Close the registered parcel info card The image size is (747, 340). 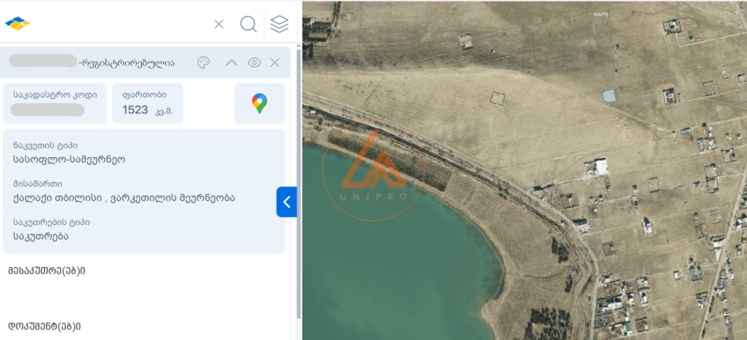coord(275,63)
